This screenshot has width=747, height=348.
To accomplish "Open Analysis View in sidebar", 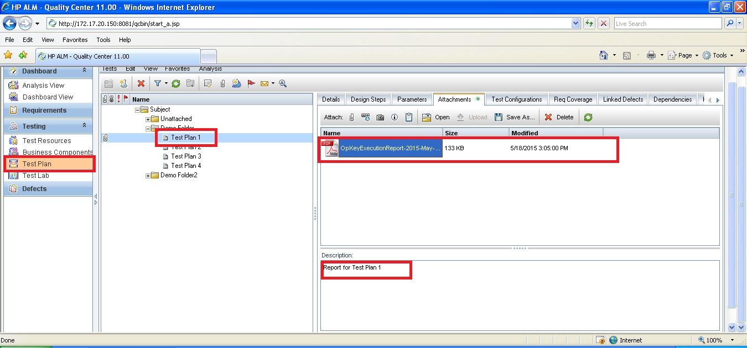I will 43,86.
